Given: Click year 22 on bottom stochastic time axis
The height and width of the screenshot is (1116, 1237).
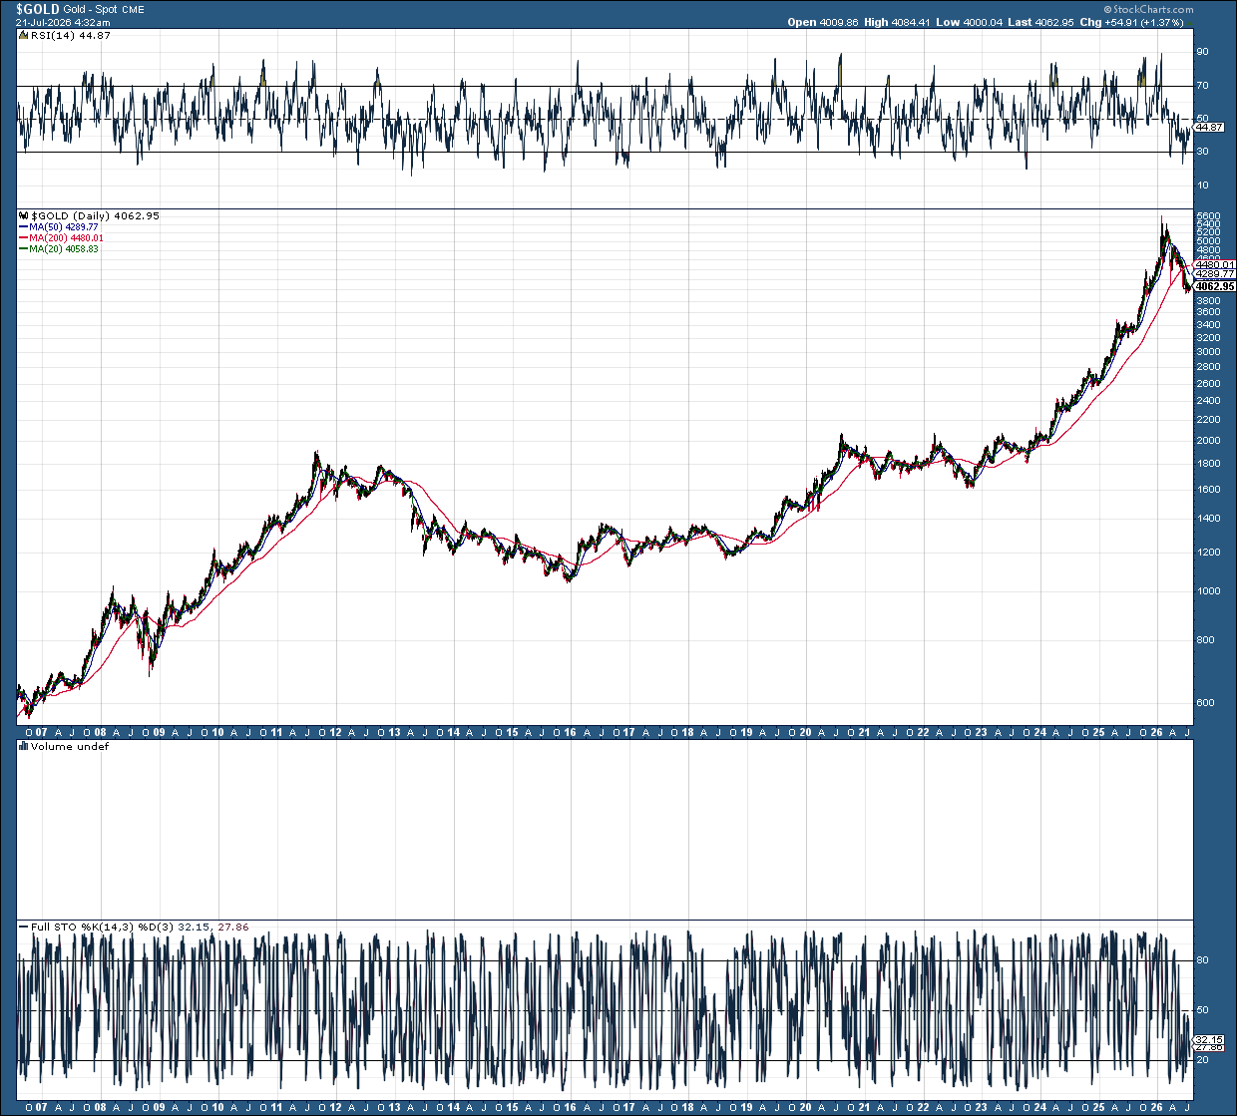Looking at the screenshot, I should point(923,1107).
